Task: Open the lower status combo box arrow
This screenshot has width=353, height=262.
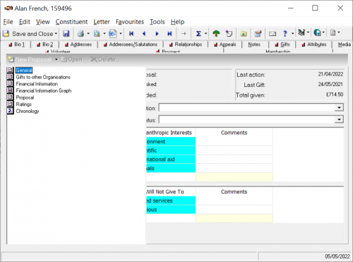Action: (339, 119)
